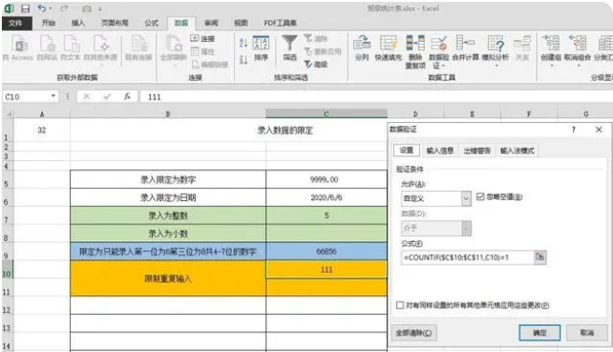Screen dimensions: 613x352
Task: Click the 清除 filter clear button
Action: click(x=316, y=38)
